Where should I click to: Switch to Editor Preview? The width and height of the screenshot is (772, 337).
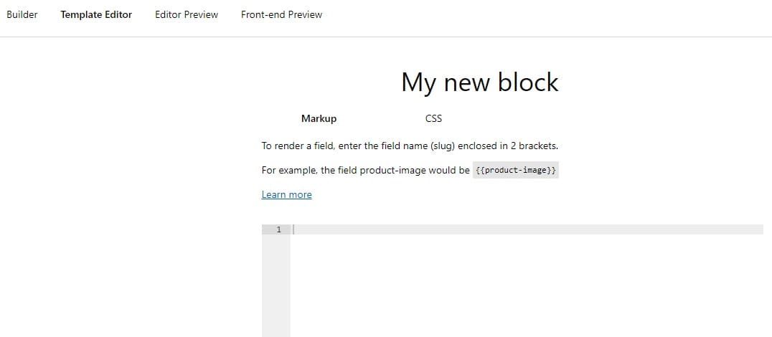click(x=187, y=15)
